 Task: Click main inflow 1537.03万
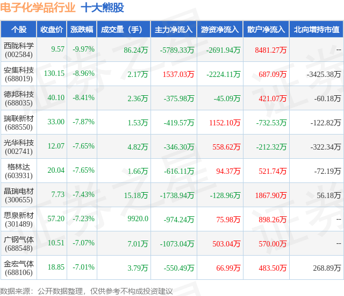(178, 74)
